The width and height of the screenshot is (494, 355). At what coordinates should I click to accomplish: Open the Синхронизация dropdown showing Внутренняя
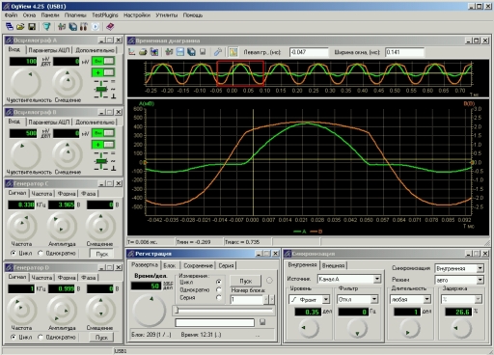pos(480,268)
